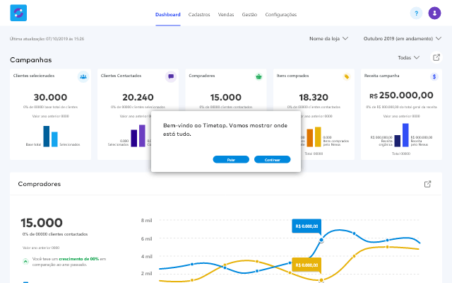Click the yellow R$ chart tooltip marker

pos(307,265)
